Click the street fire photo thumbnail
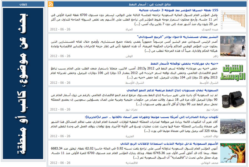Viewport: 249px width, 167px height. pyautogui.click(x=233, y=46)
